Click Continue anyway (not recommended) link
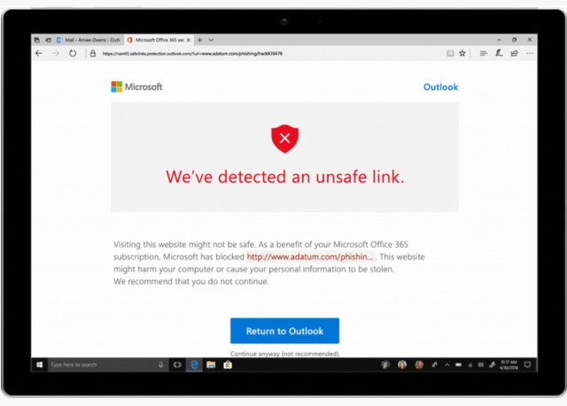The width and height of the screenshot is (567, 406). pos(285,354)
